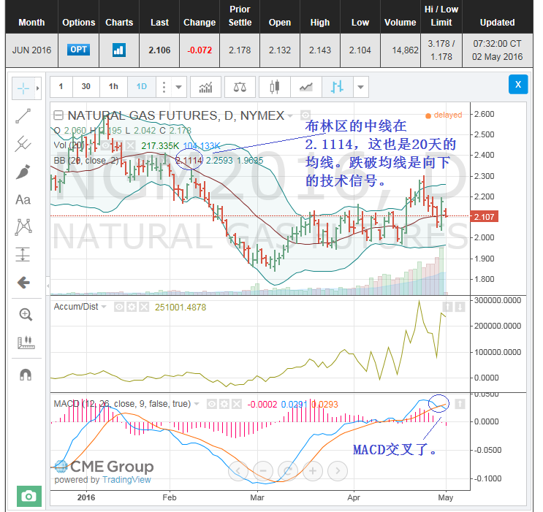Click the compare symbols scale icon
The image size is (543, 512).
pyautogui.click(x=240, y=87)
